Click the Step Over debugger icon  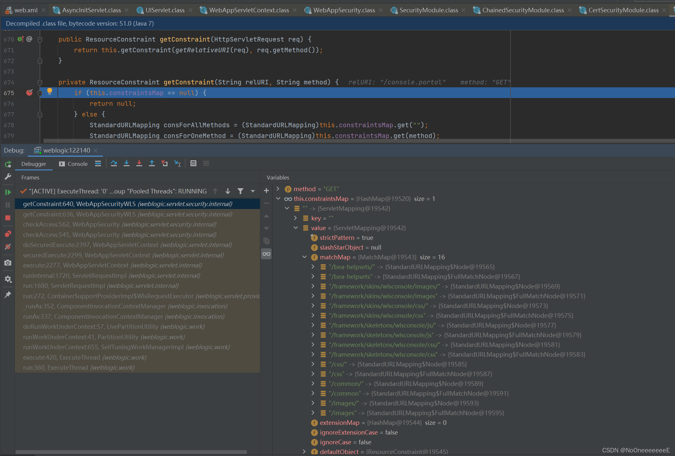(114, 164)
